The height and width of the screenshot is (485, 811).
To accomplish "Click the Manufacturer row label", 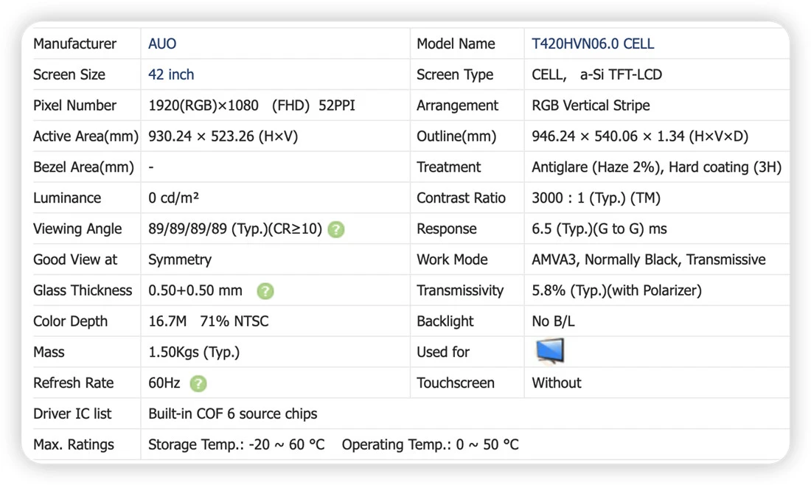I will [x=74, y=43].
